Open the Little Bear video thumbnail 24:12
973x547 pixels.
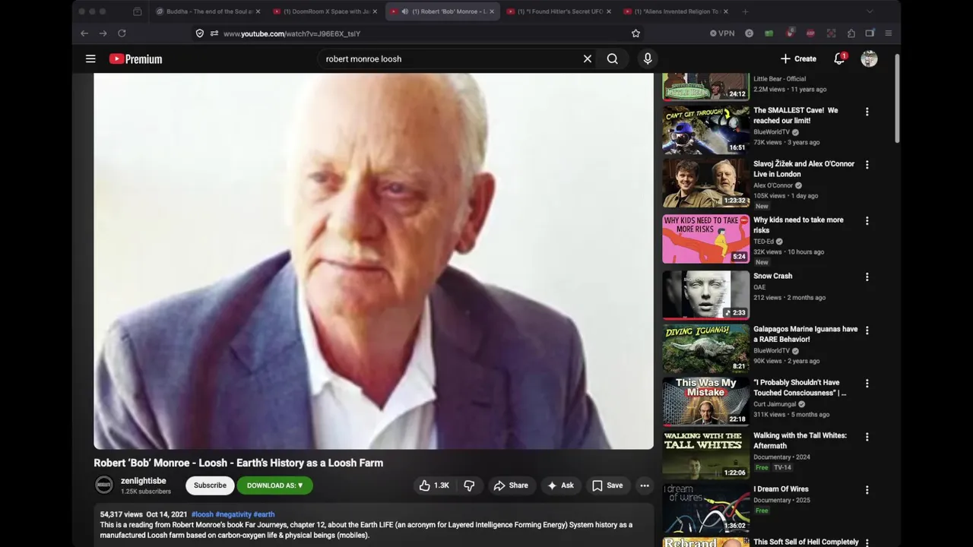(705, 87)
